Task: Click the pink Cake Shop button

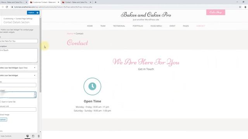Action: (x=215, y=12)
